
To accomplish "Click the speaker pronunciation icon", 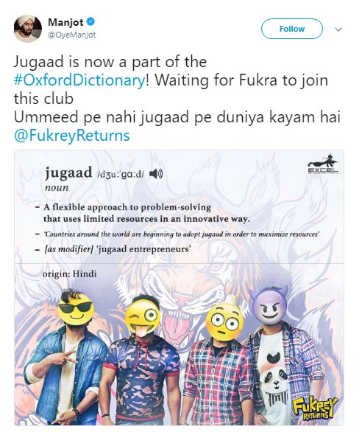I will point(156,174).
